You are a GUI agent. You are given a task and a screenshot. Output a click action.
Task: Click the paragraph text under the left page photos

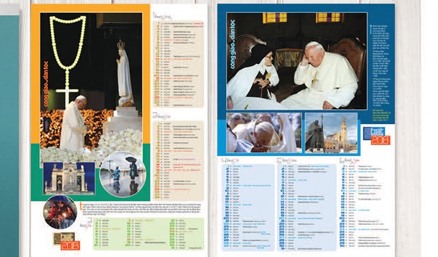(141, 209)
